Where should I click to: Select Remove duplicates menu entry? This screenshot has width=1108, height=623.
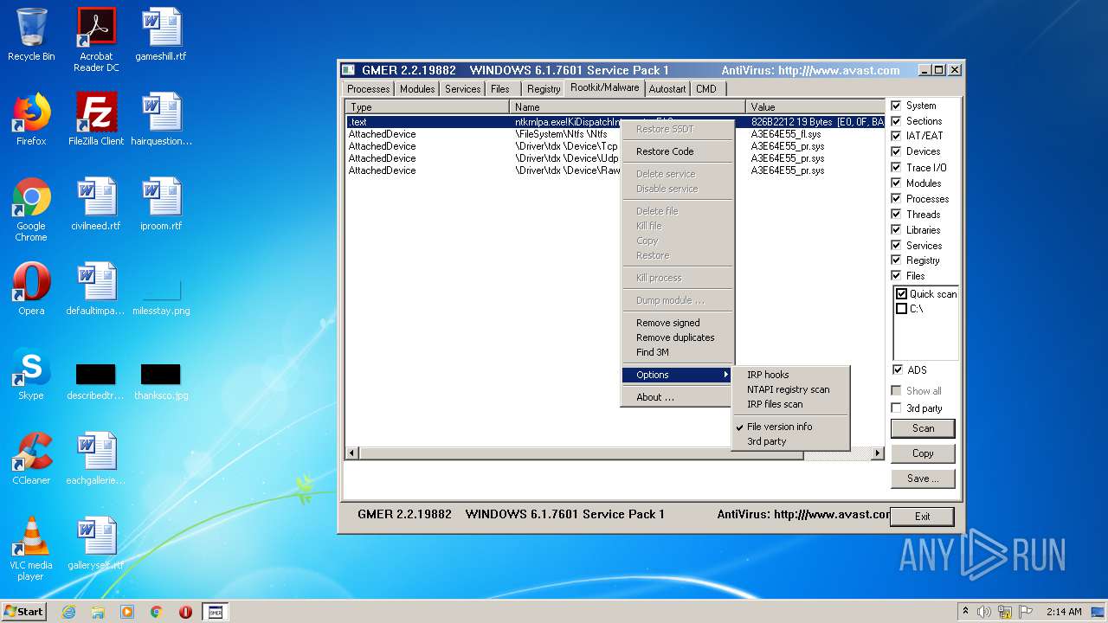(677, 337)
